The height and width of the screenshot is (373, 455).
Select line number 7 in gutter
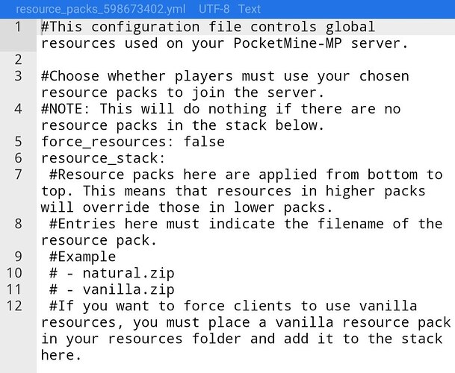click(x=17, y=175)
